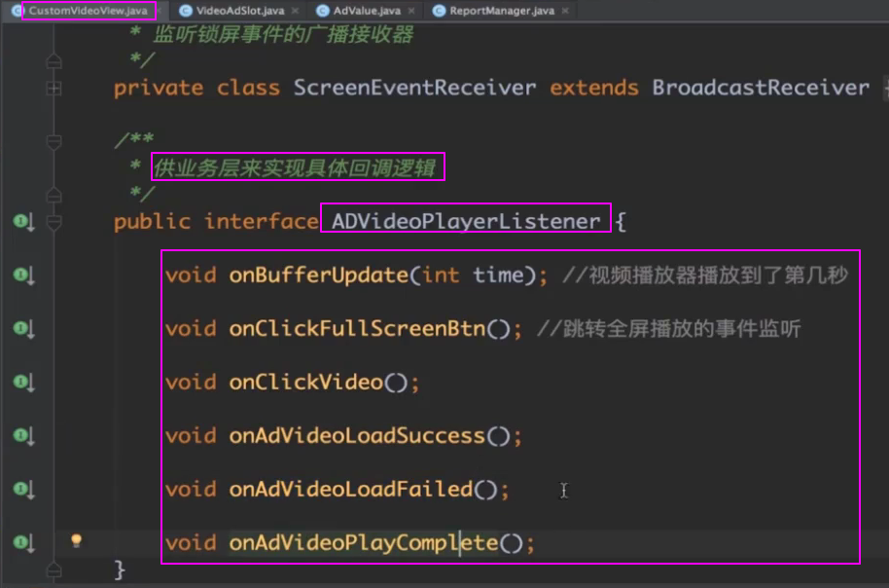Place cursor on onBufferUpdate method name
The height and width of the screenshot is (588, 889).
319,276
